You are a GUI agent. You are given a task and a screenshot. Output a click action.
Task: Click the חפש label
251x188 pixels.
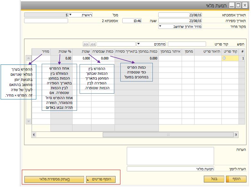point(241,44)
